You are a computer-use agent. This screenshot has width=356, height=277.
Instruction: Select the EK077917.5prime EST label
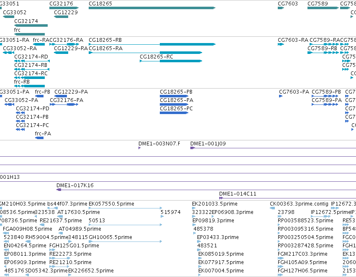(x=221, y=262)
